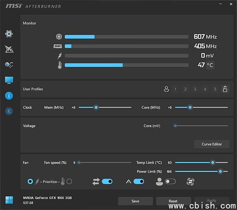Click the K Kombustor circle icon
This screenshot has width=237, height=210.
(9, 111)
